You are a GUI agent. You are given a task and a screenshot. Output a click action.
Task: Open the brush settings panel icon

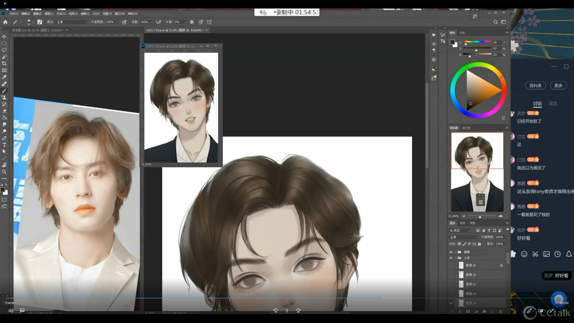40,22
